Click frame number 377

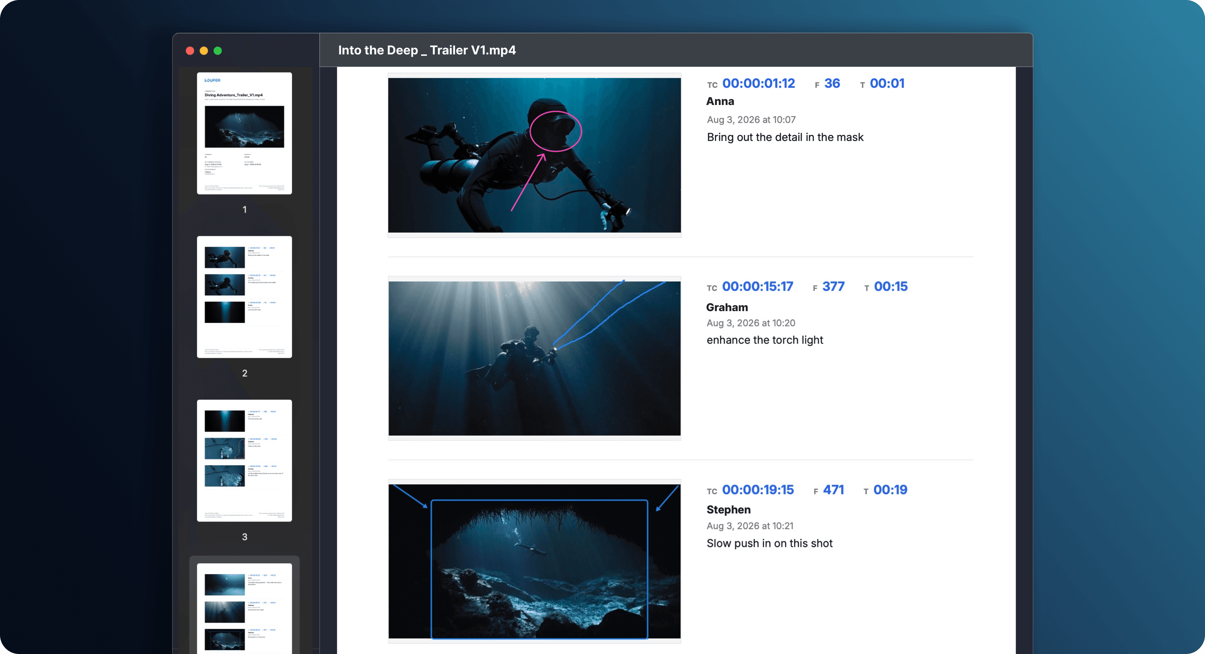[833, 287]
